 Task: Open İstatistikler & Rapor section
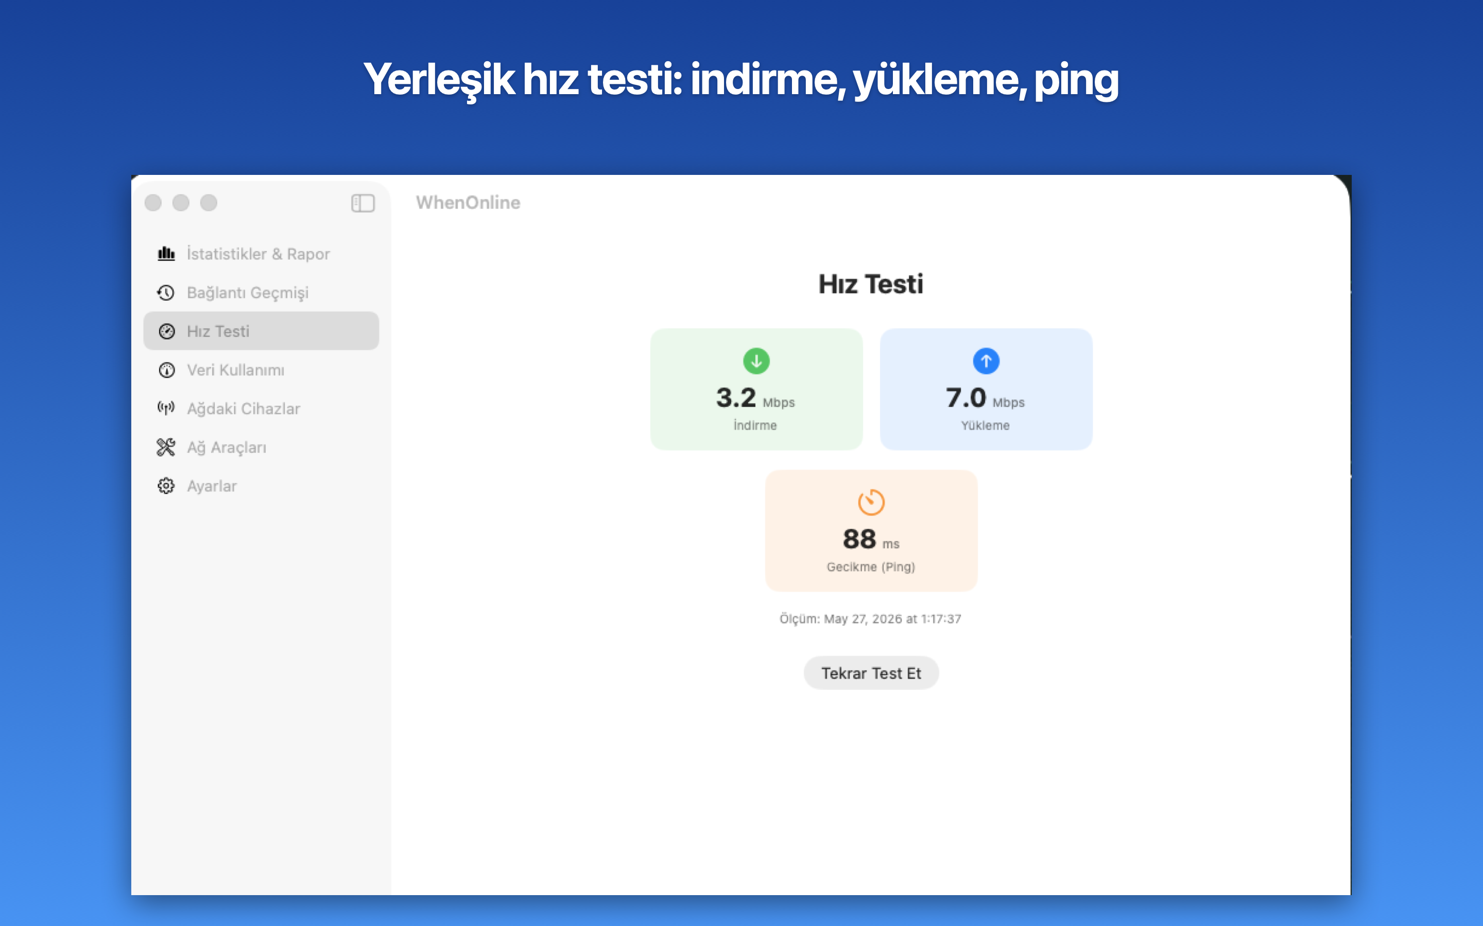tap(261, 254)
